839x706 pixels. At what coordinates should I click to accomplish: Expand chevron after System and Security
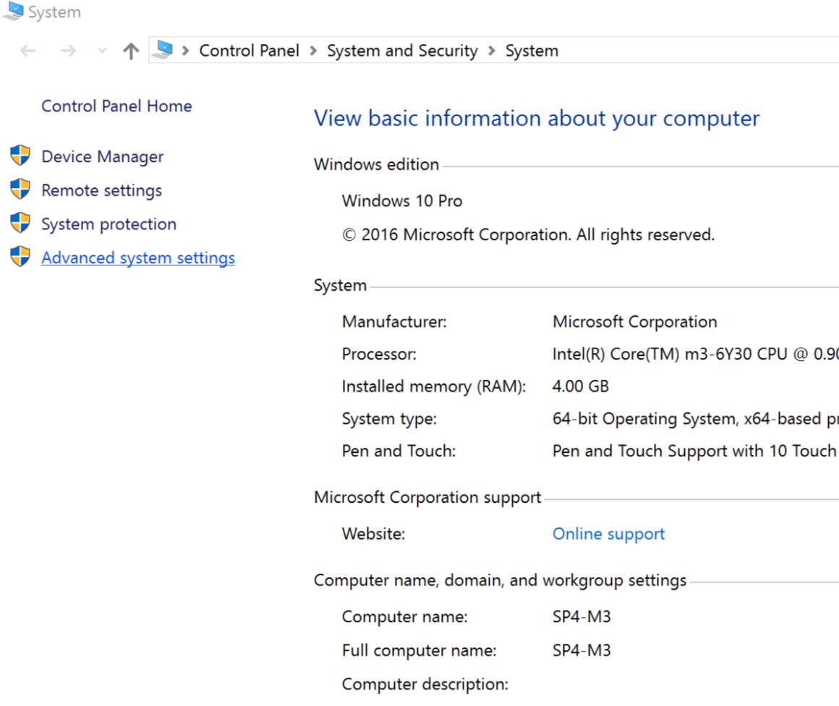click(492, 51)
